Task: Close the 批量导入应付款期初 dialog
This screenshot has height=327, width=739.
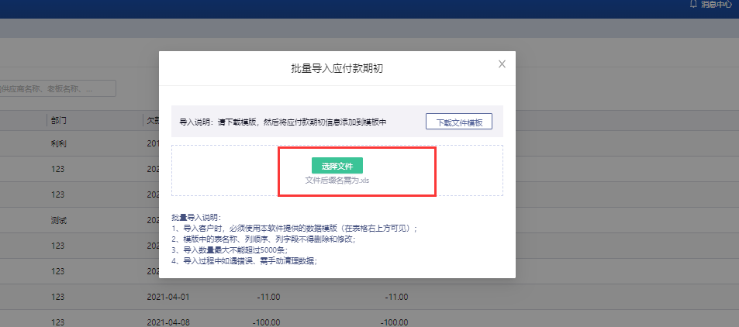Action: [502, 64]
